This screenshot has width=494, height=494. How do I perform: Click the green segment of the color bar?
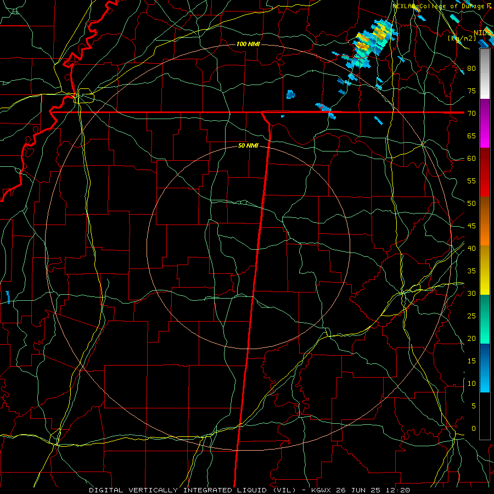point(485,319)
